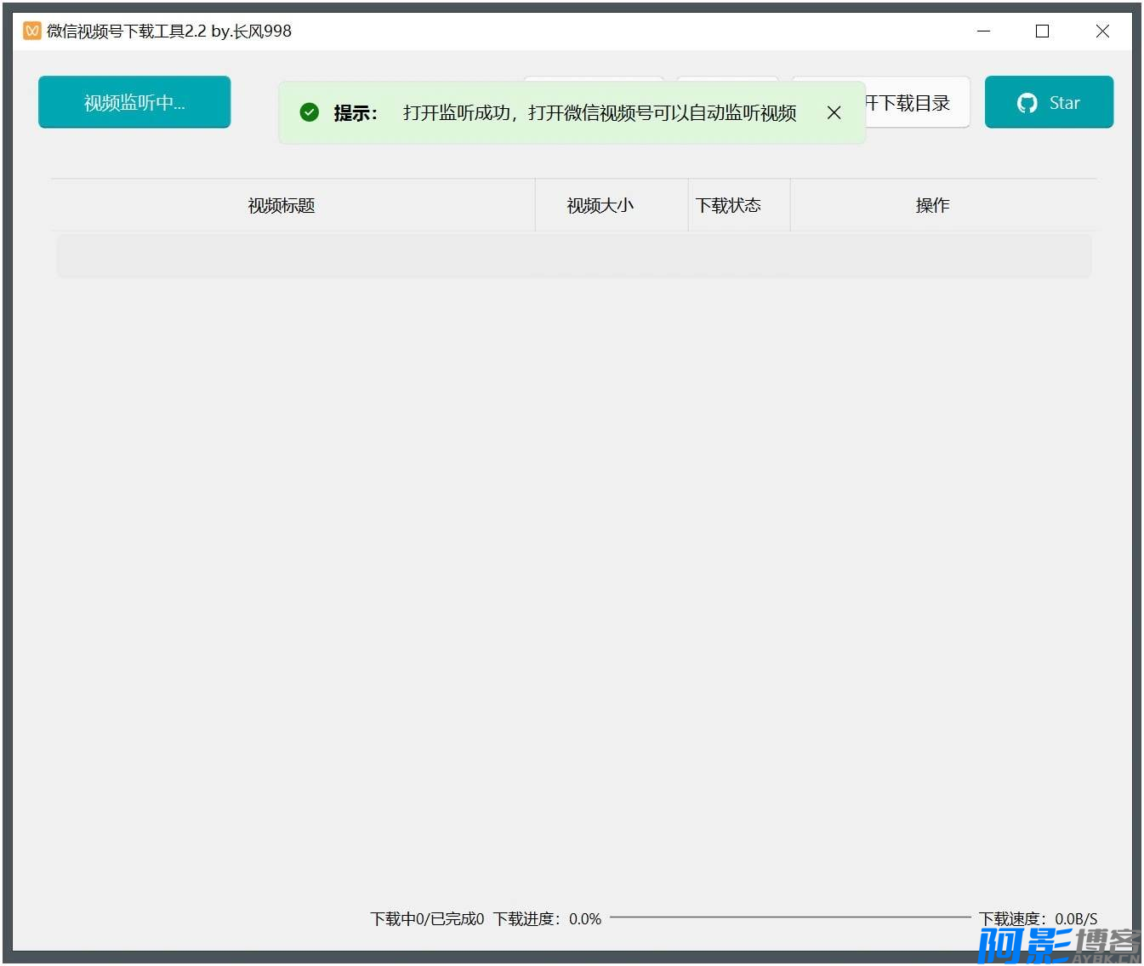
Task: Click the download progress bar
Action: click(790, 917)
